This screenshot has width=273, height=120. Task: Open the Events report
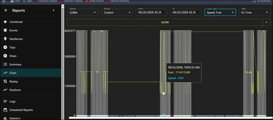click(x=31, y=30)
